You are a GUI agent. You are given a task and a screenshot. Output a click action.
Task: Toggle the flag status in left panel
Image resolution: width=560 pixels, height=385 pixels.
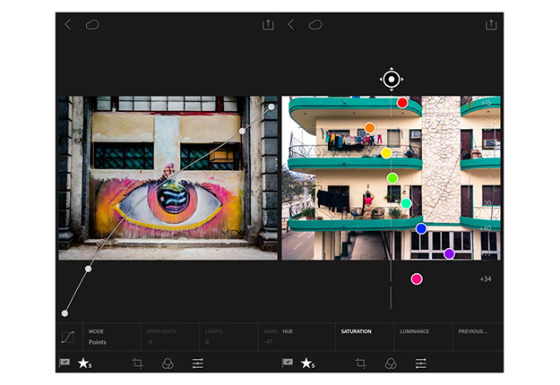65,364
